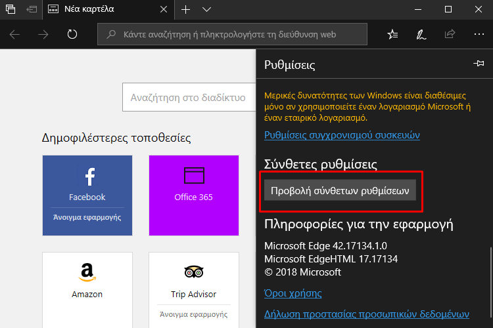Screen dimensions: 493x328
Task: Set these tabs aside icon
Action: 32,9
